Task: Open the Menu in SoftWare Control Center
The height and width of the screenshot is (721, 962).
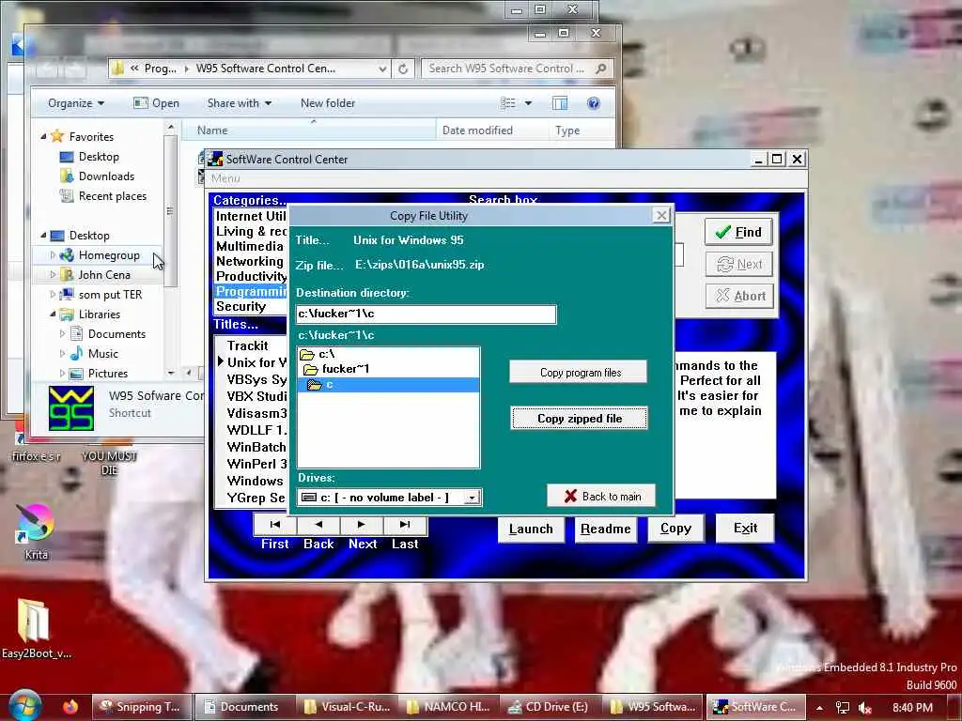Action: coord(225,178)
